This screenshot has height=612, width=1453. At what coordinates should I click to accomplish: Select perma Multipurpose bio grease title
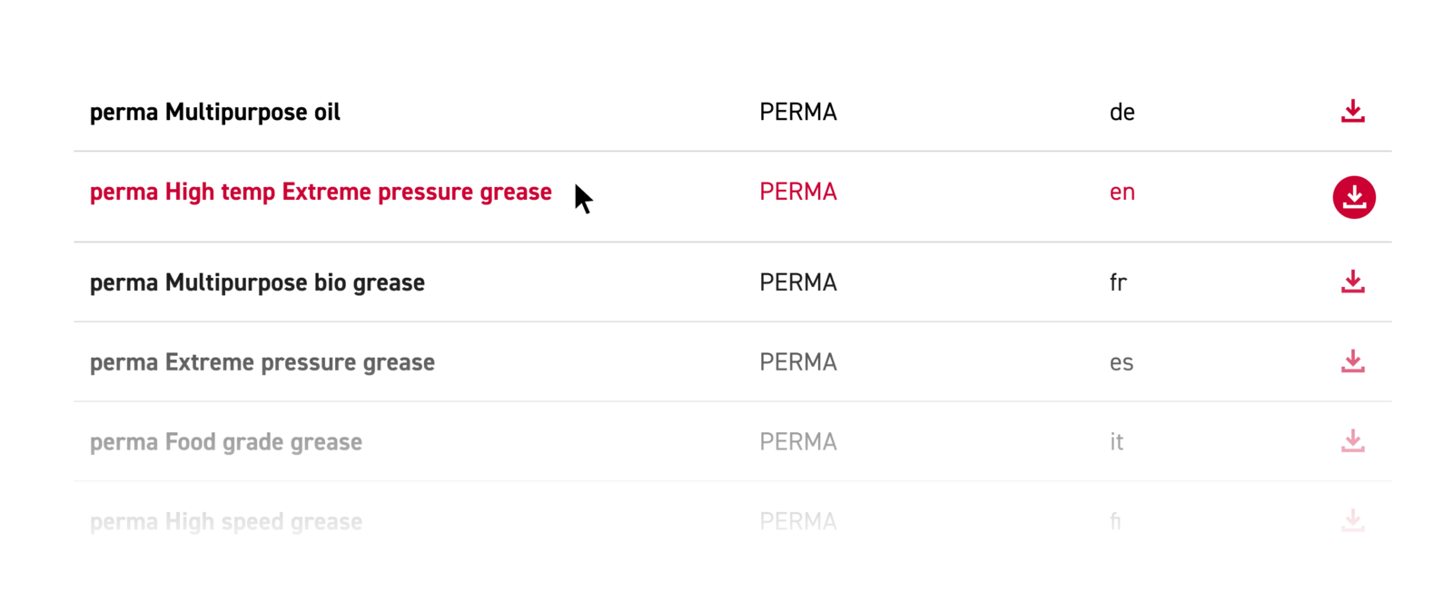[x=257, y=283]
